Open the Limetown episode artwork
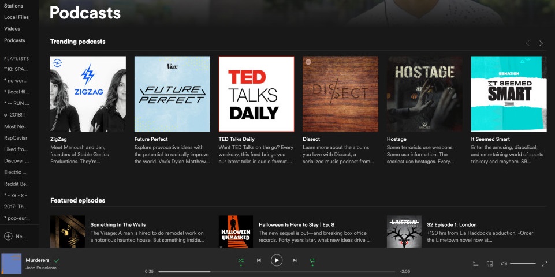This screenshot has height=277, width=555. point(404,232)
